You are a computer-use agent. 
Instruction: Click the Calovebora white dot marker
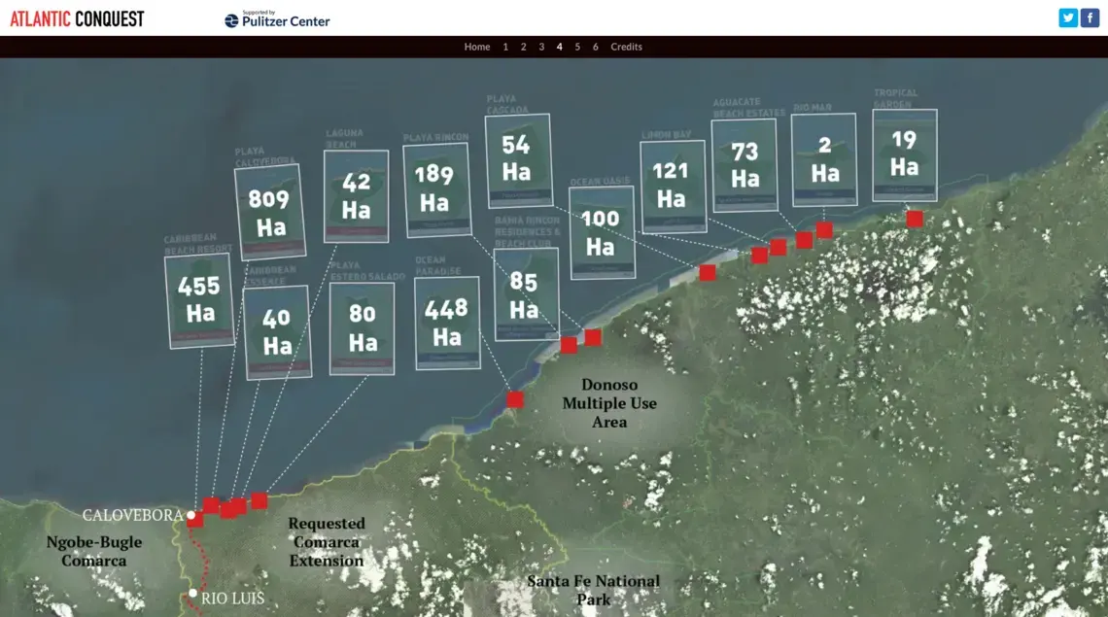point(190,515)
